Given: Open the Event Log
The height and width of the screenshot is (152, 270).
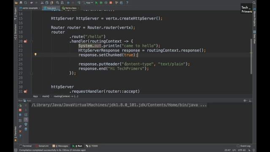Looking at the screenshot, I should (244, 146).
